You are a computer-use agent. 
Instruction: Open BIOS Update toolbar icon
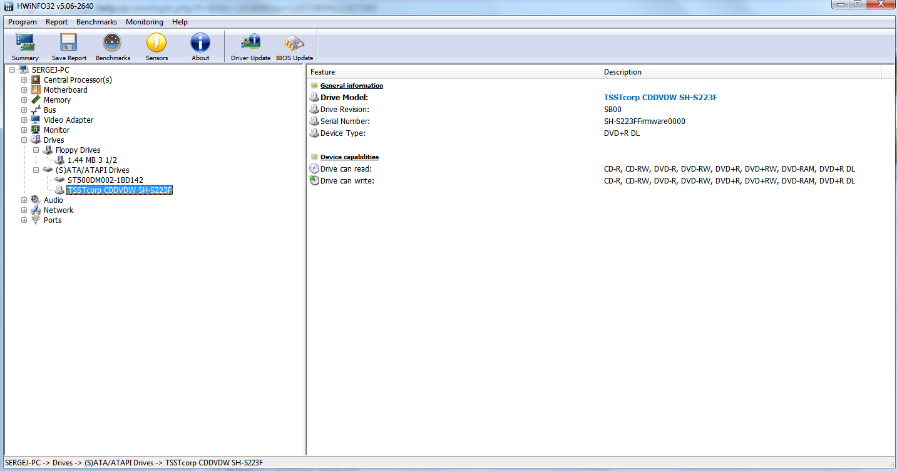tap(294, 43)
